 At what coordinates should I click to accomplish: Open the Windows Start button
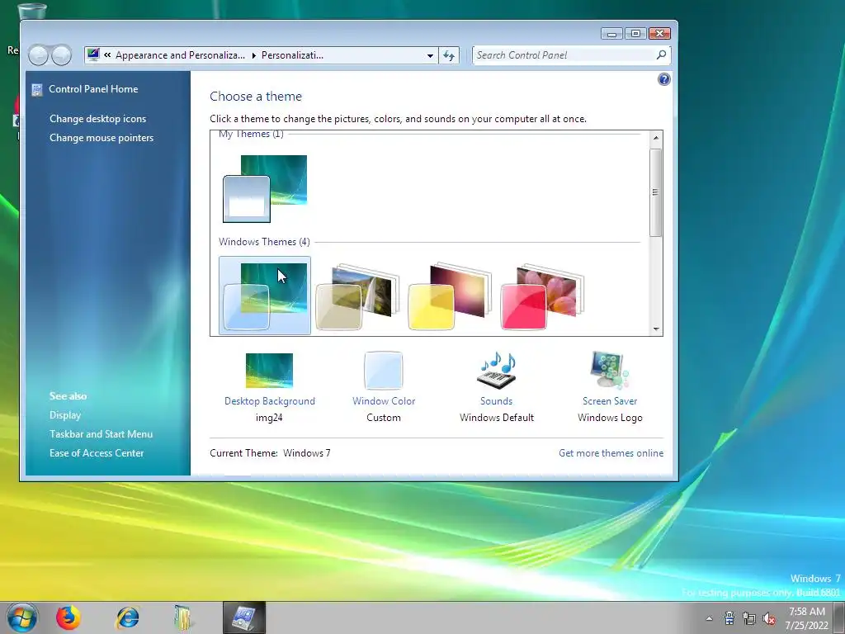click(x=22, y=617)
